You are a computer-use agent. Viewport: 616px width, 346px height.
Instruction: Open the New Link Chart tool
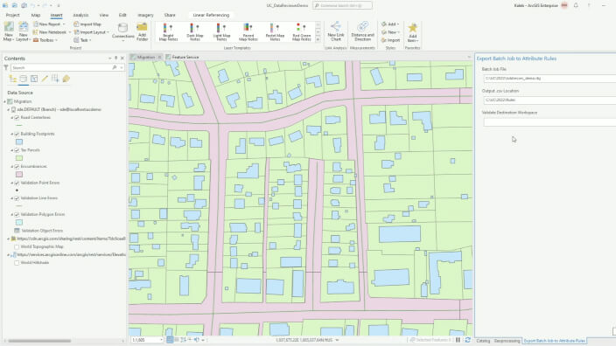point(336,31)
